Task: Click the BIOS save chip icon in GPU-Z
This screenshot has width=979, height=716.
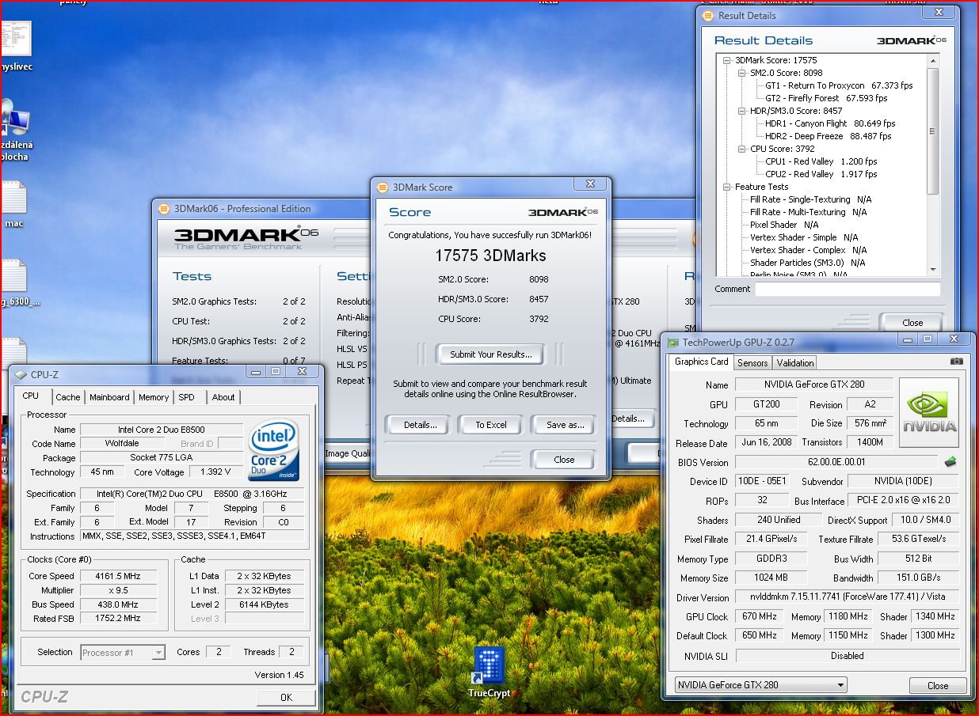Action: coord(950,462)
